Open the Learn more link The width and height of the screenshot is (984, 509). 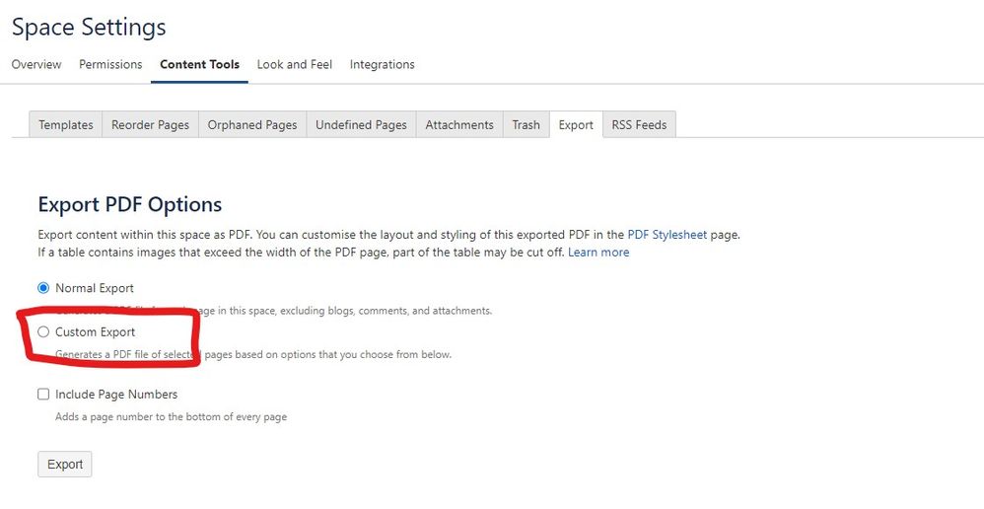pyautogui.click(x=598, y=253)
